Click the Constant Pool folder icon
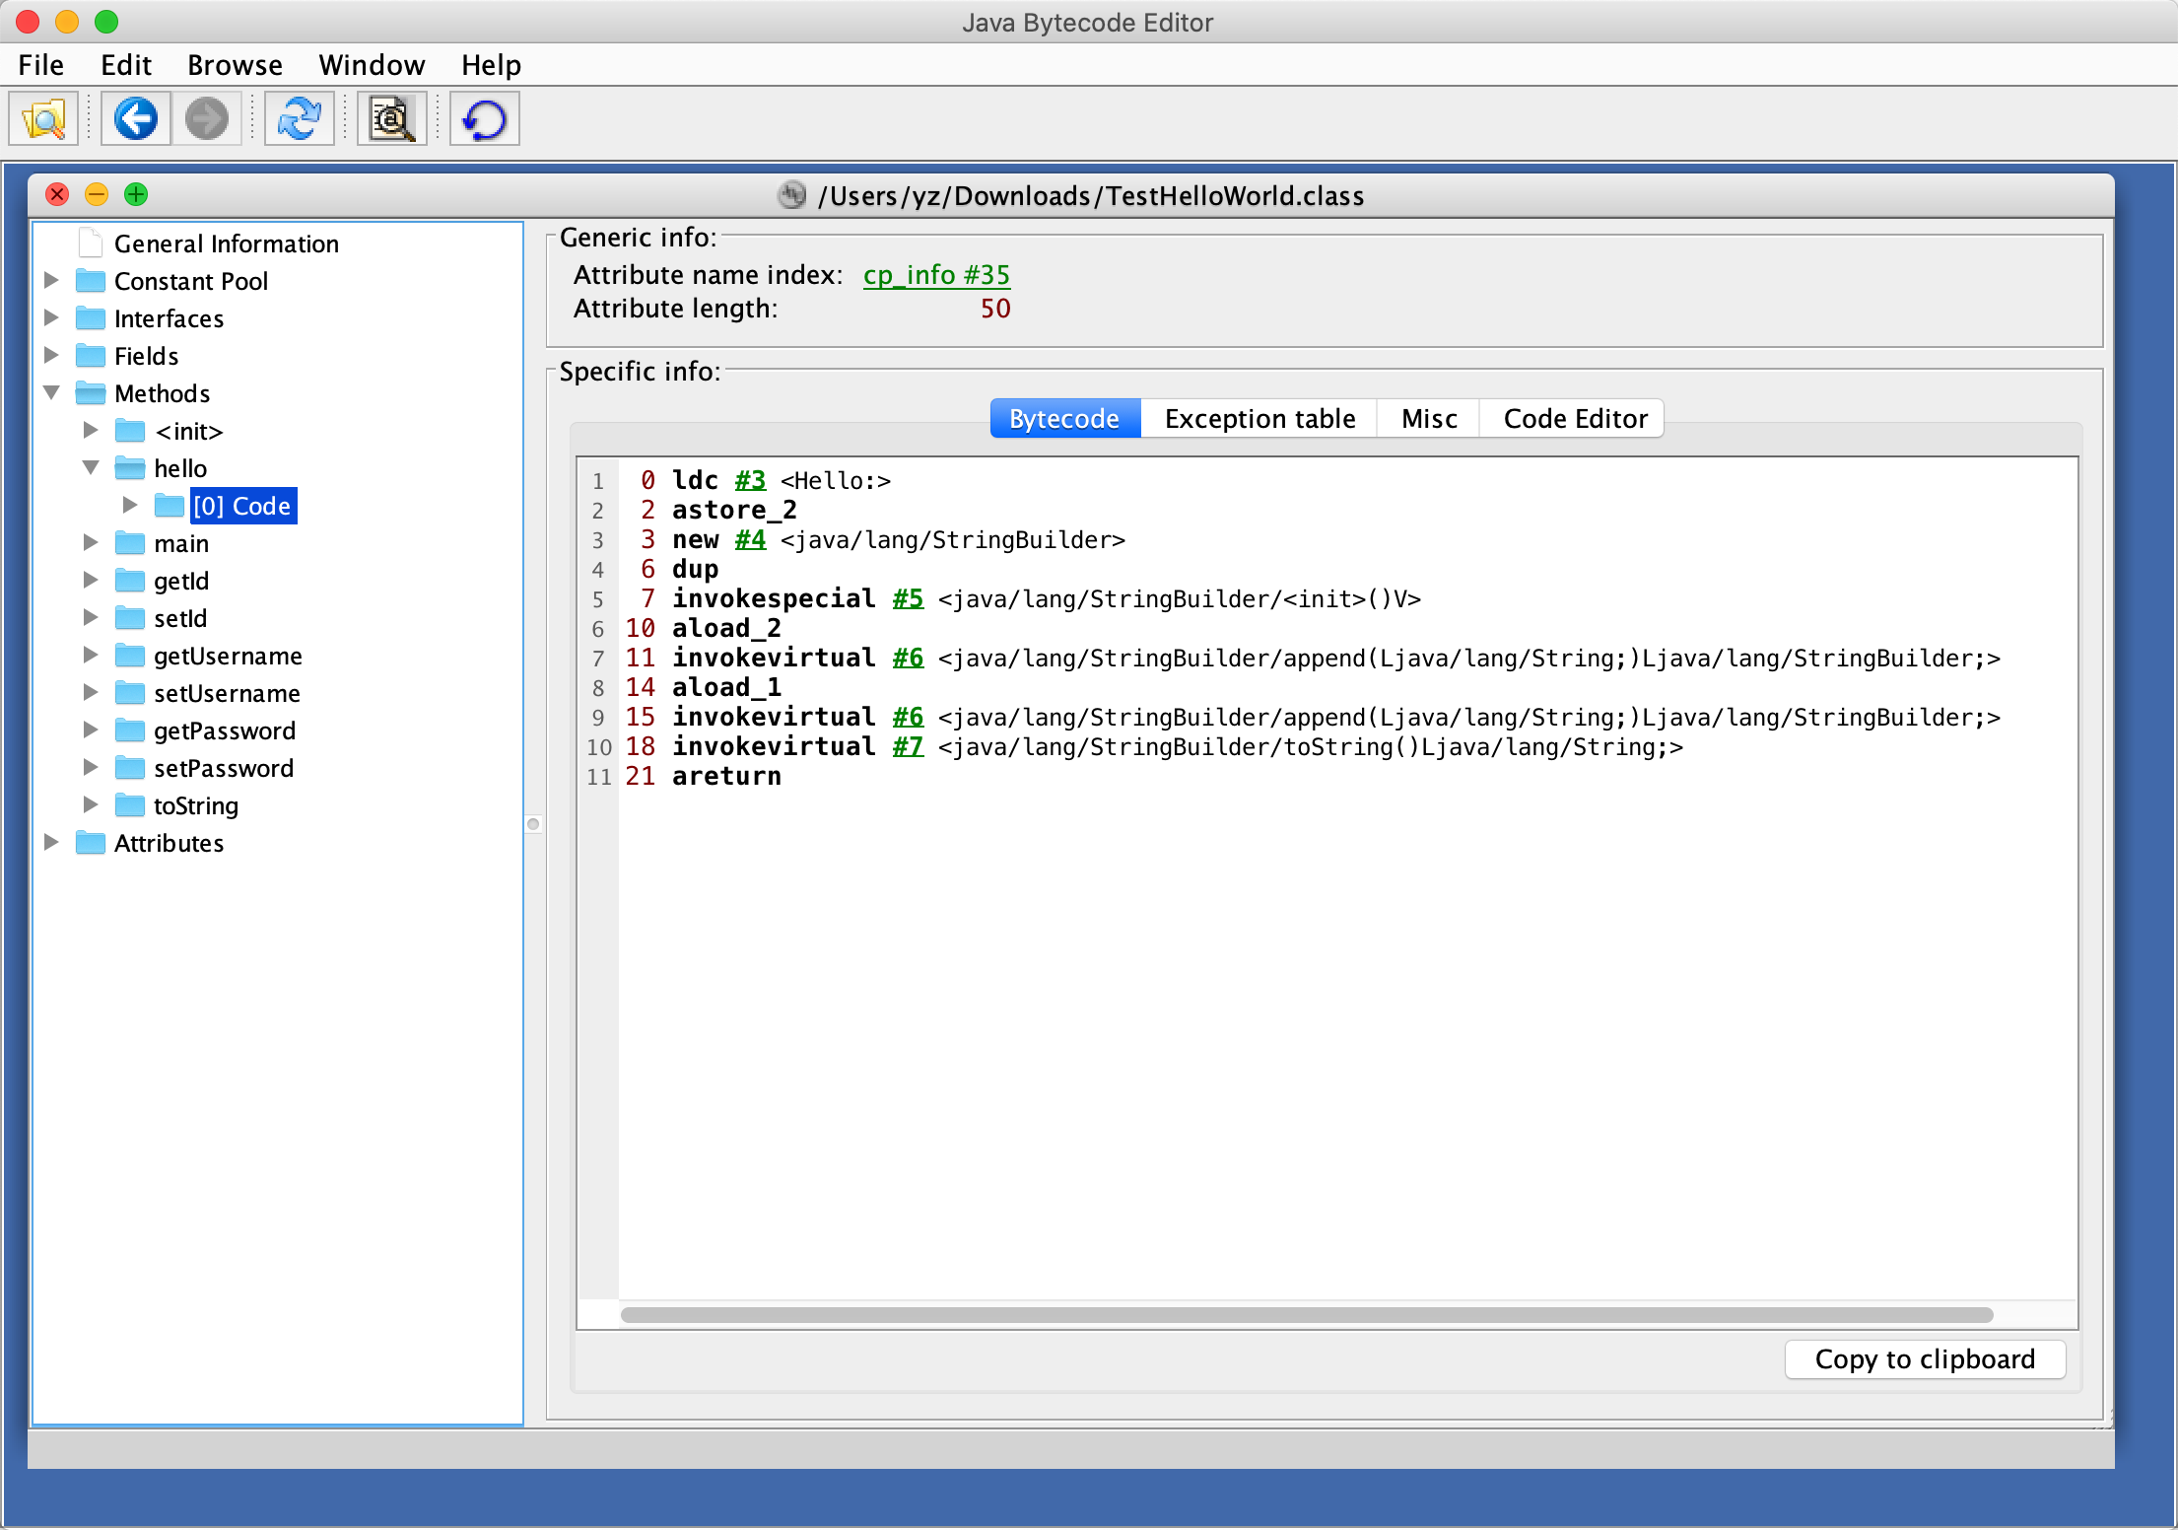The height and width of the screenshot is (1530, 2178). click(x=91, y=281)
